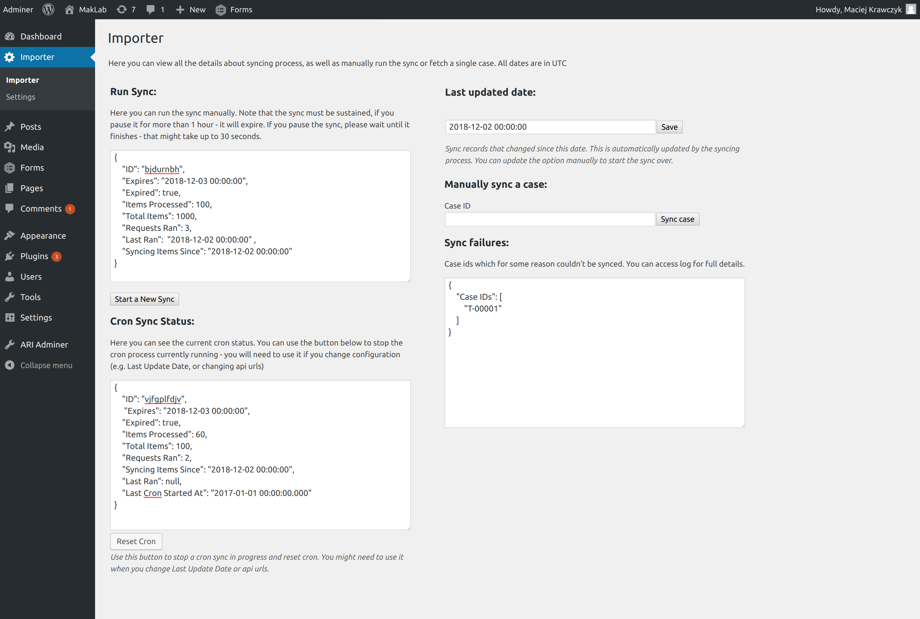The width and height of the screenshot is (920, 619).
Task: Click the Tools wrench icon
Action: [10, 297]
